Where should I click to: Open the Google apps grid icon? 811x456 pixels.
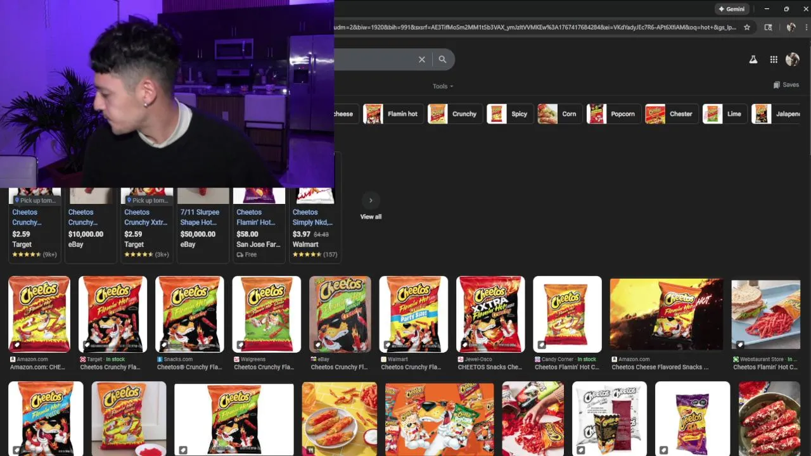[774, 60]
